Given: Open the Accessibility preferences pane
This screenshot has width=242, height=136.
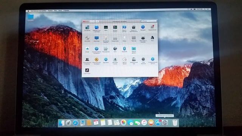Looking at the screenshot, I should pyautogui.click(x=153, y=59).
